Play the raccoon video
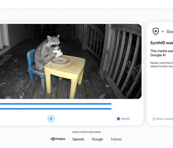173x148 pixels. [51, 119]
